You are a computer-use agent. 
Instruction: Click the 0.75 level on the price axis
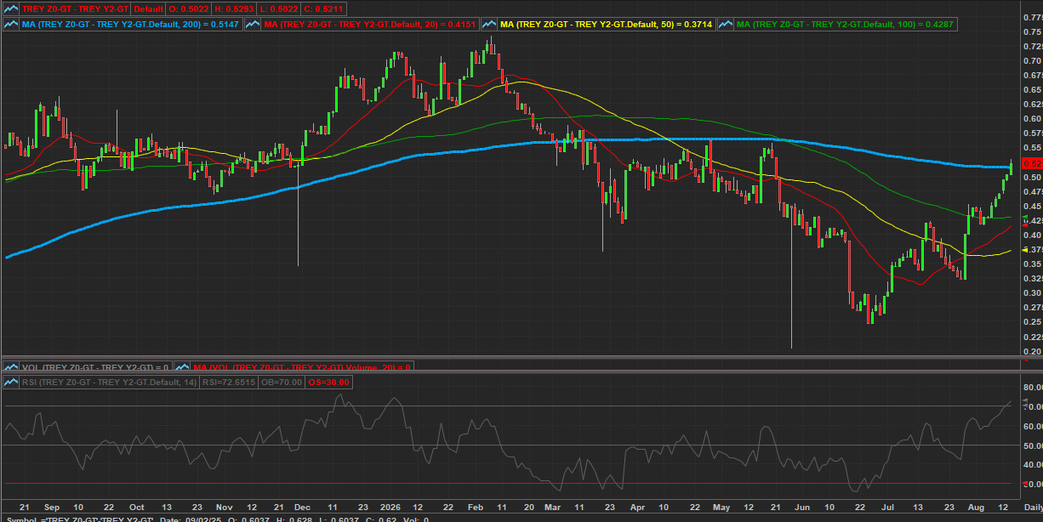point(1031,31)
